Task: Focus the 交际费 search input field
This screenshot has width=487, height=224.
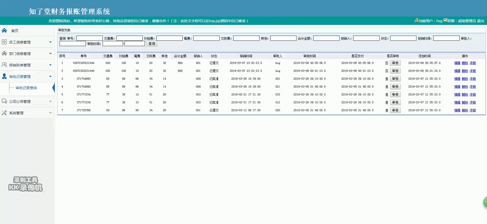Action: (x=246, y=38)
